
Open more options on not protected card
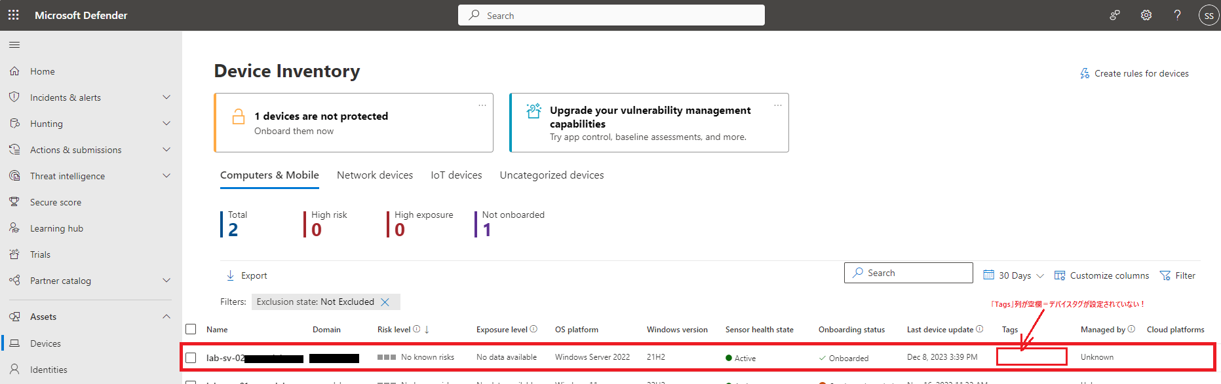pos(482,105)
